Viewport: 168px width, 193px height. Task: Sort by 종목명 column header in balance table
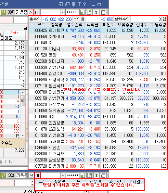pyautogui.click(x=56, y=25)
